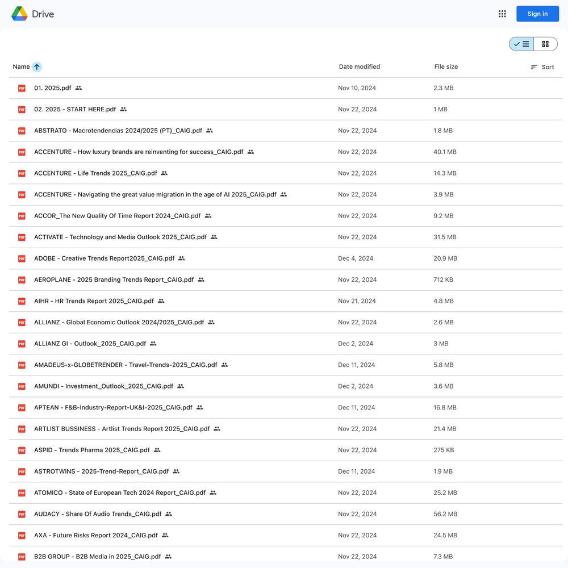Click the 40.1 MB file size cell

coord(445,152)
